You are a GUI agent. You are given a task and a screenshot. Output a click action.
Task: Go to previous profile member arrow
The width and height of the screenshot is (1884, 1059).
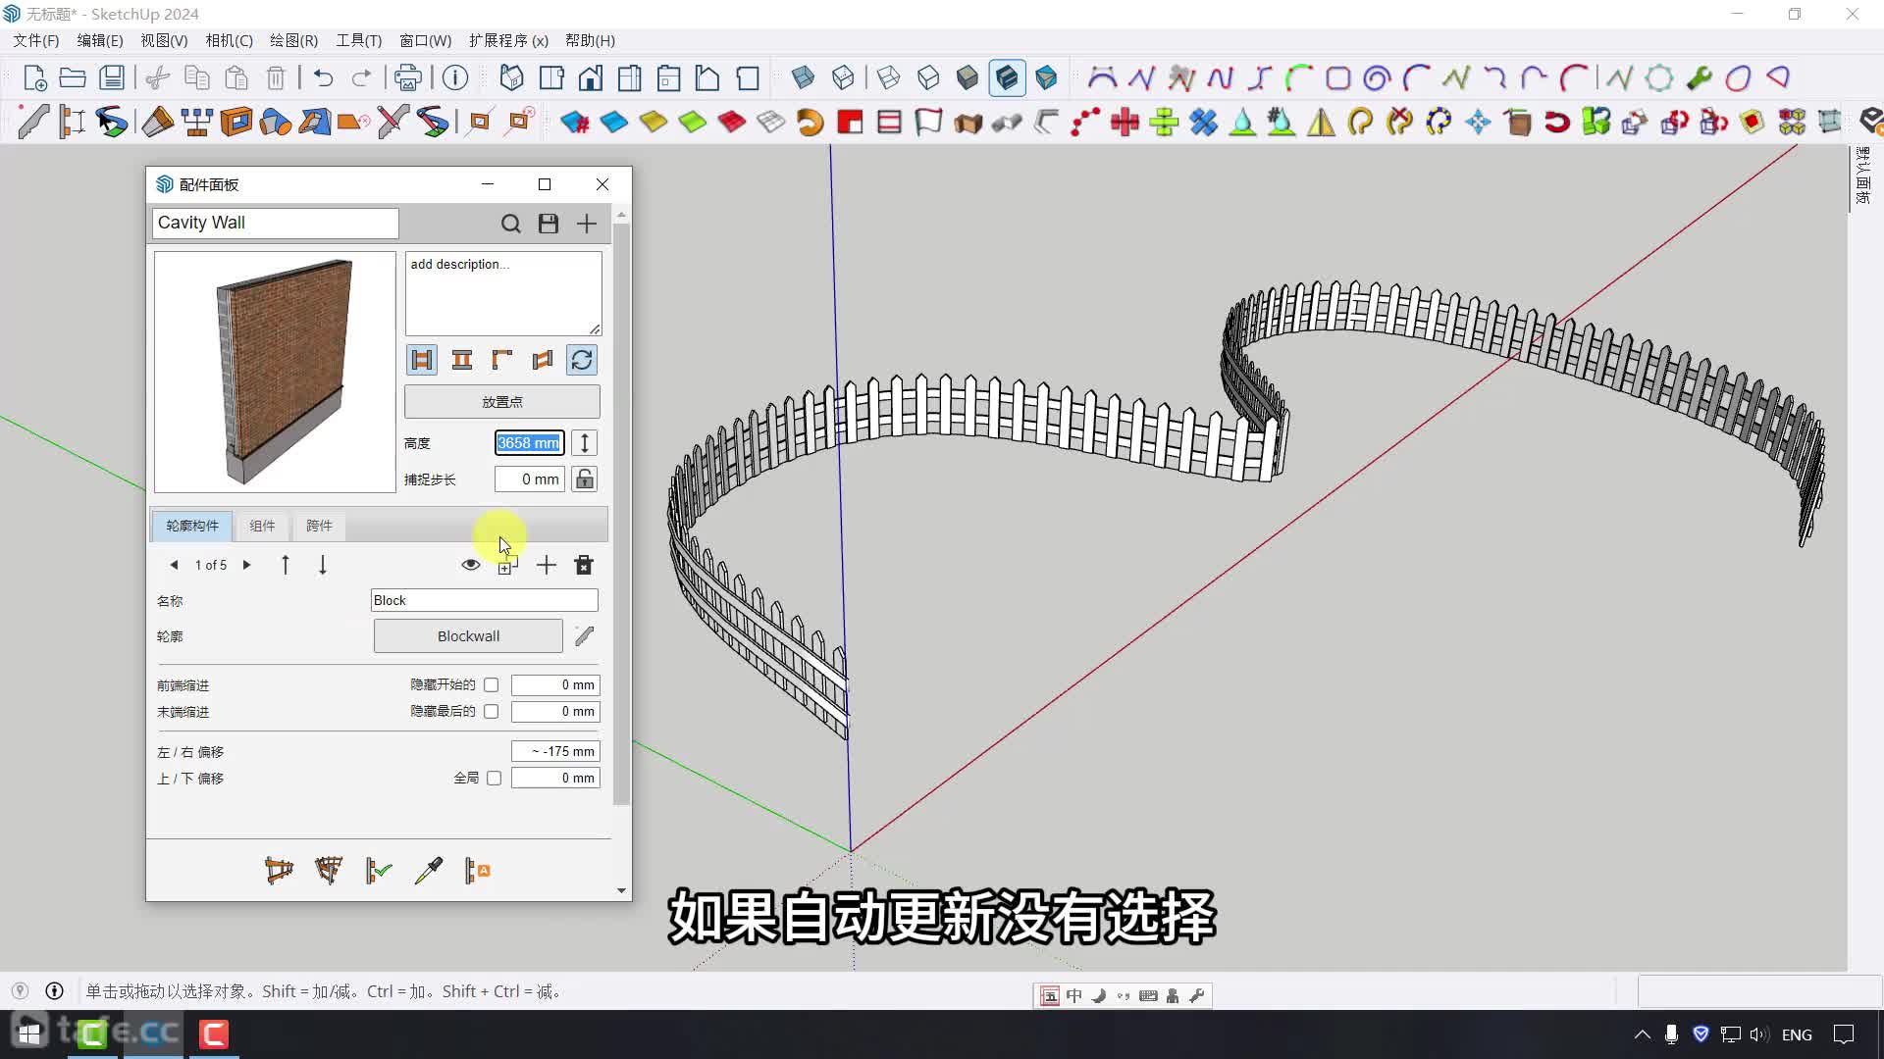(174, 565)
